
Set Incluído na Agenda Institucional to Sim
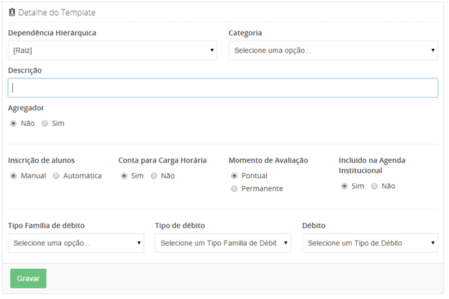click(x=345, y=185)
